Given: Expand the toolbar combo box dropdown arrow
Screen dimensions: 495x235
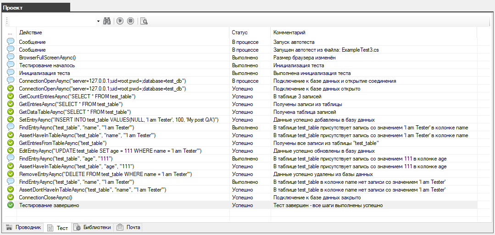Looking at the screenshot, I should (x=98, y=21).
